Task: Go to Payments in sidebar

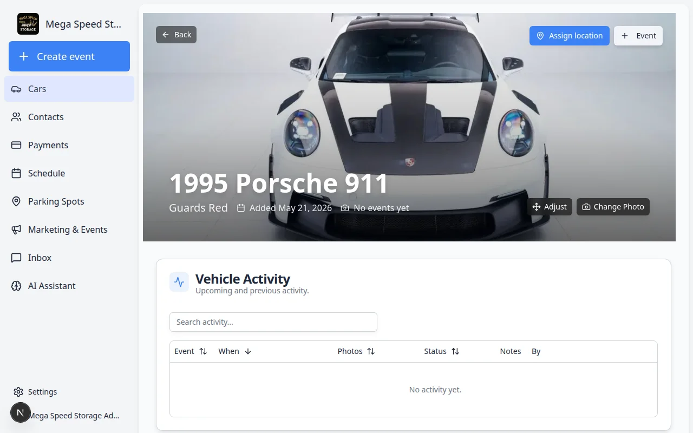Action: (x=69, y=145)
